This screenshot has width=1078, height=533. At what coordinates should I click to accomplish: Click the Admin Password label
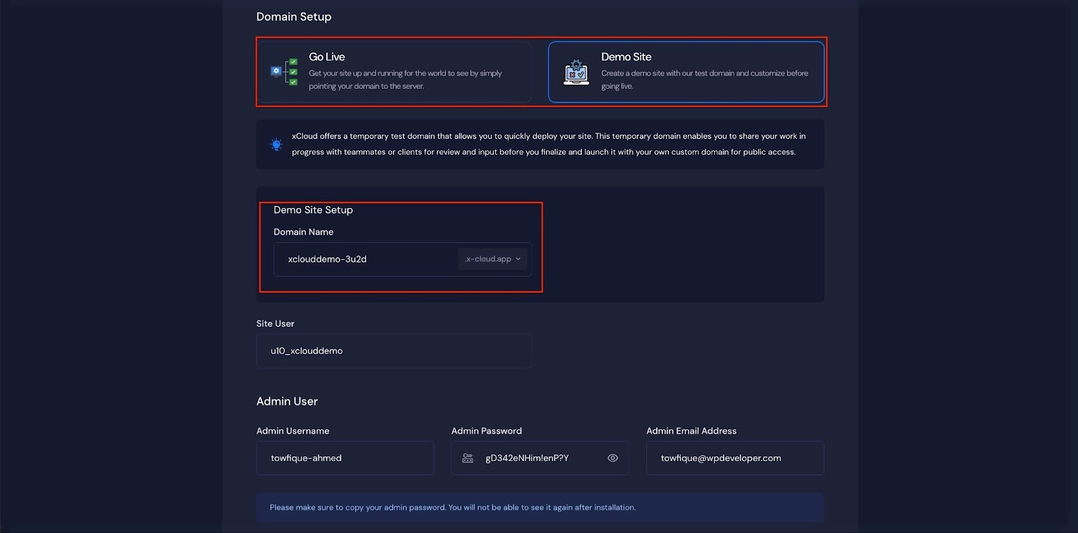pos(486,431)
